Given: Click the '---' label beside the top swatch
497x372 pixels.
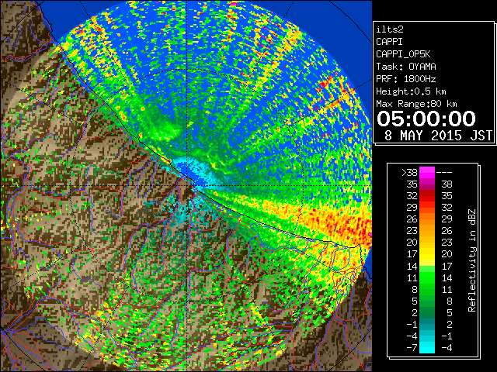Looking at the screenshot, I should pos(444,173).
